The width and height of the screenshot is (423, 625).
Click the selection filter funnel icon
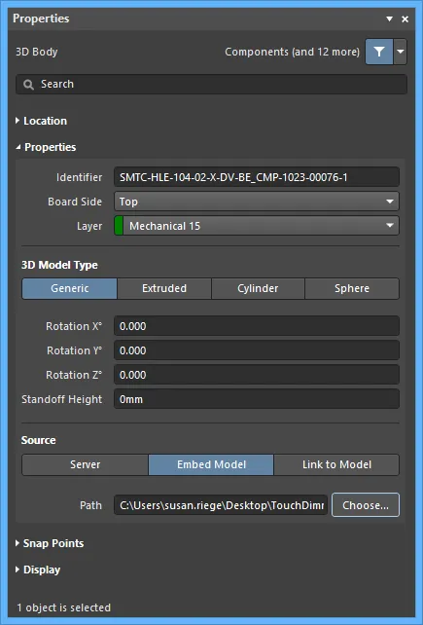pyautogui.click(x=379, y=52)
